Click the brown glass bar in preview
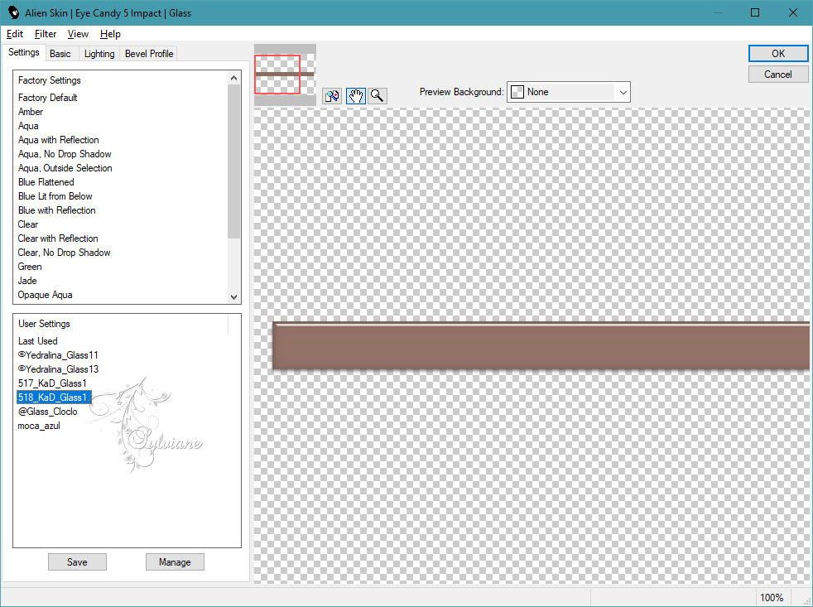The width and height of the screenshot is (813, 607). (541, 345)
